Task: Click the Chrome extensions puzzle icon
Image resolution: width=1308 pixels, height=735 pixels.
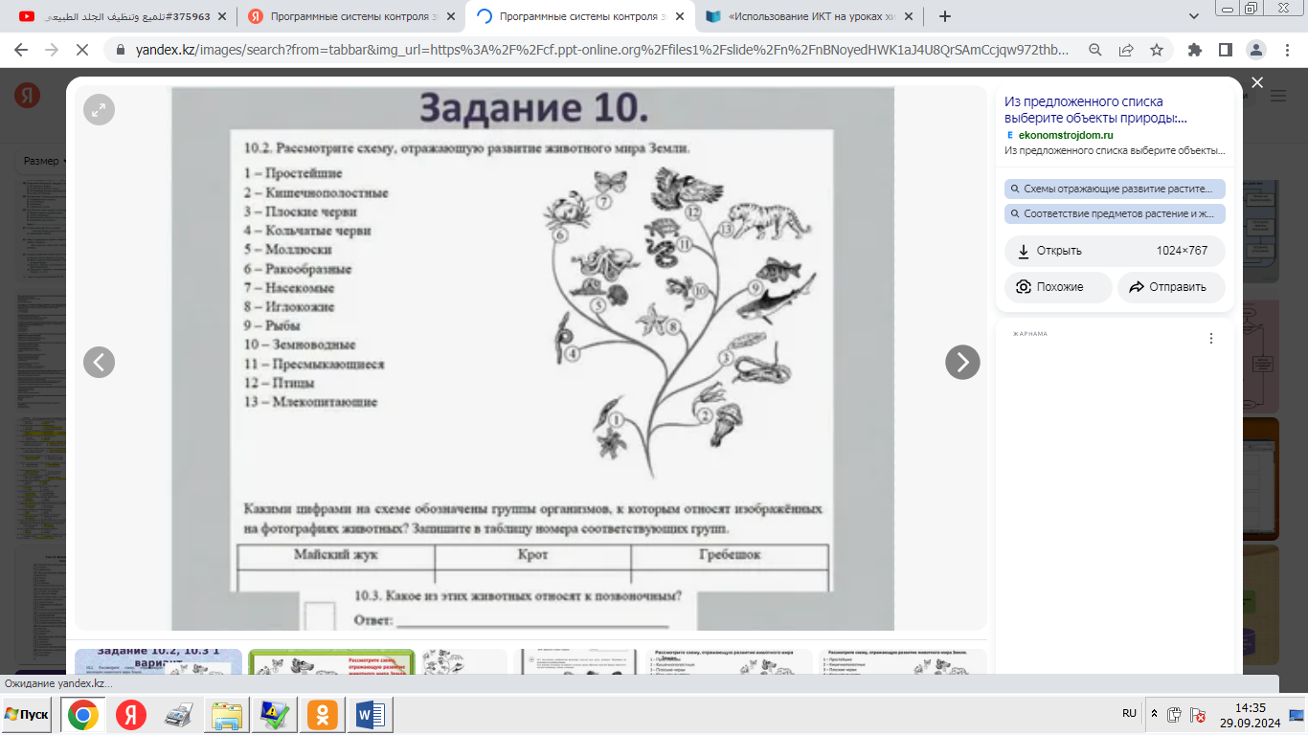Action: coord(1194,50)
